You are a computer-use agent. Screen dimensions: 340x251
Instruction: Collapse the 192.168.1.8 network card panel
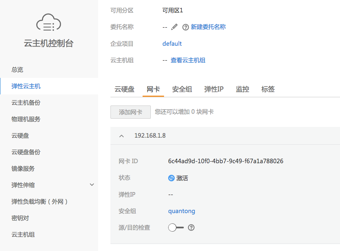click(x=122, y=136)
